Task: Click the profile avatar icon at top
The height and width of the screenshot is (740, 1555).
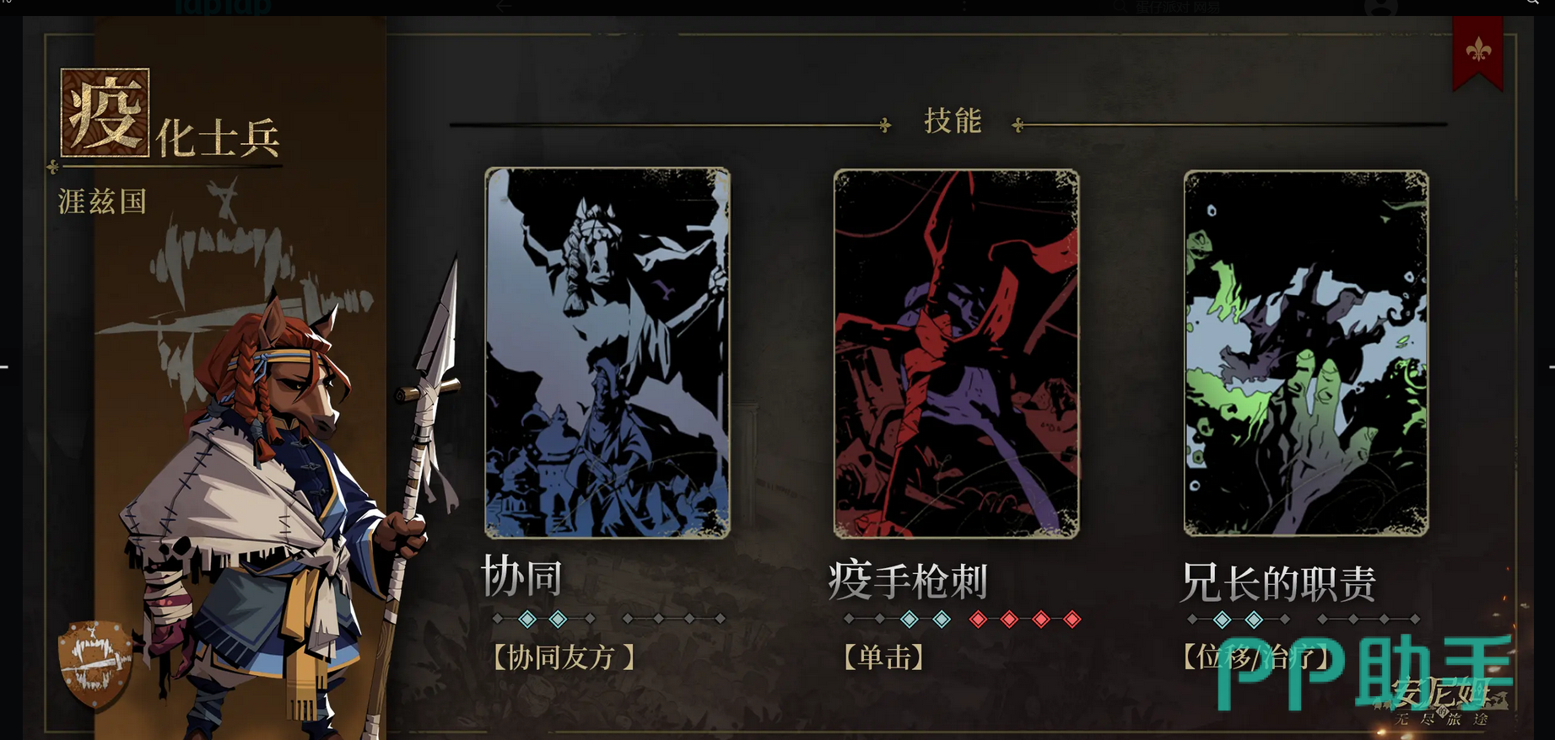Action: pos(1381,8)
